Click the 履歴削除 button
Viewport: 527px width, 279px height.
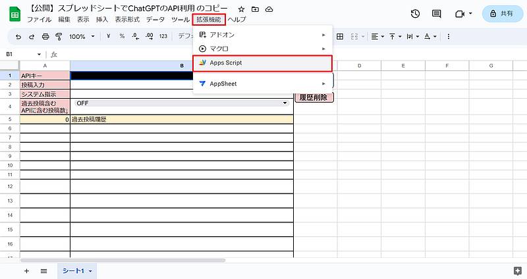(x=314, y=97)
